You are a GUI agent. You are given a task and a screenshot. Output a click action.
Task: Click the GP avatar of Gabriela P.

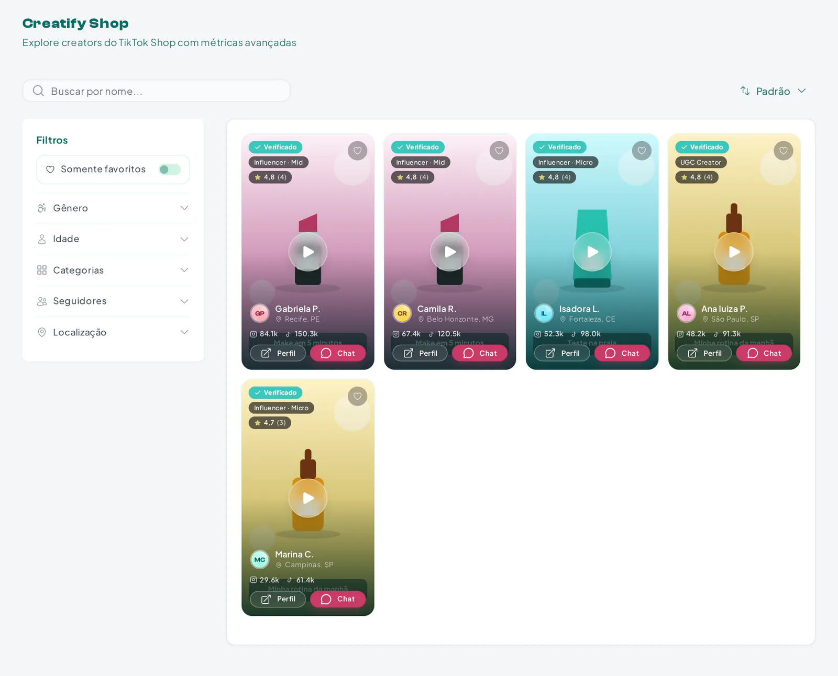[260, 313]
